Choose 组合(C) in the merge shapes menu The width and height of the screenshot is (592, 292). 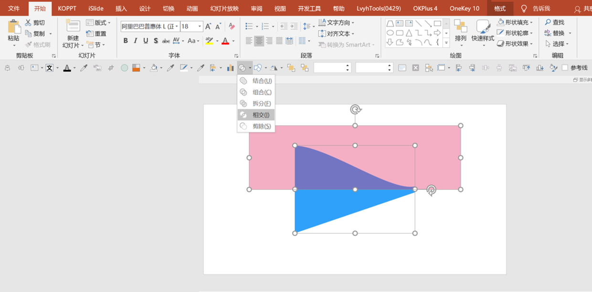(x=256, y=92)
